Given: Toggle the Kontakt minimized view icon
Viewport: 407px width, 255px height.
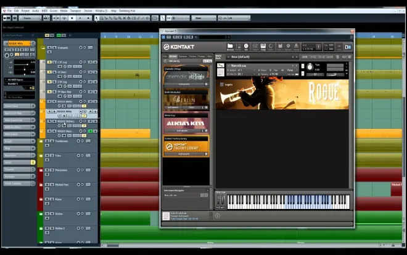Looking at the screenshot, I should click(x=339, y=47).
